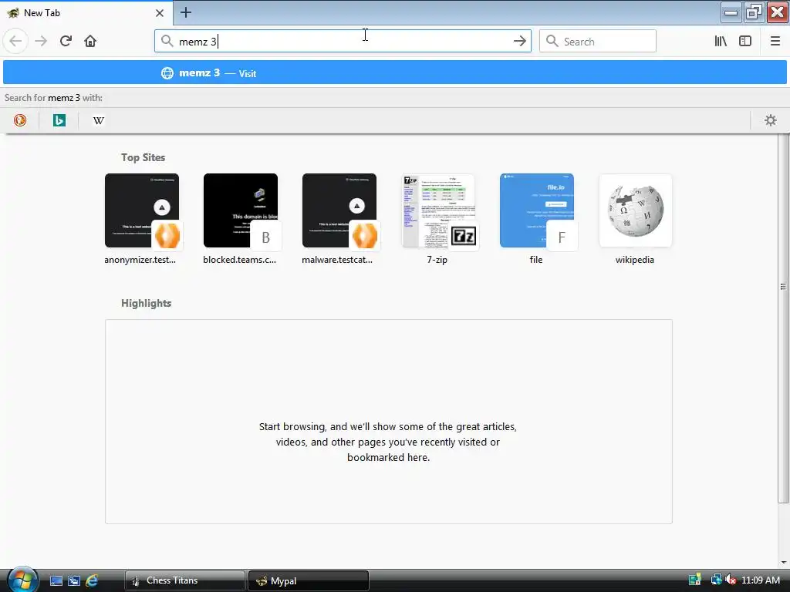Click the Highlights heading
The height and width of the screenshot is (592, 790).
pos(146,303)
